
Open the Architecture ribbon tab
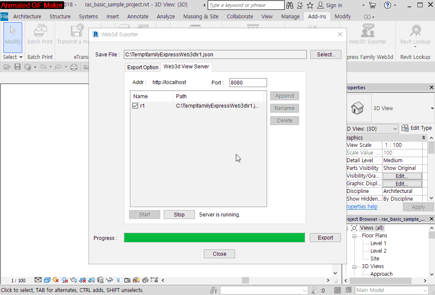coord(27,16)
